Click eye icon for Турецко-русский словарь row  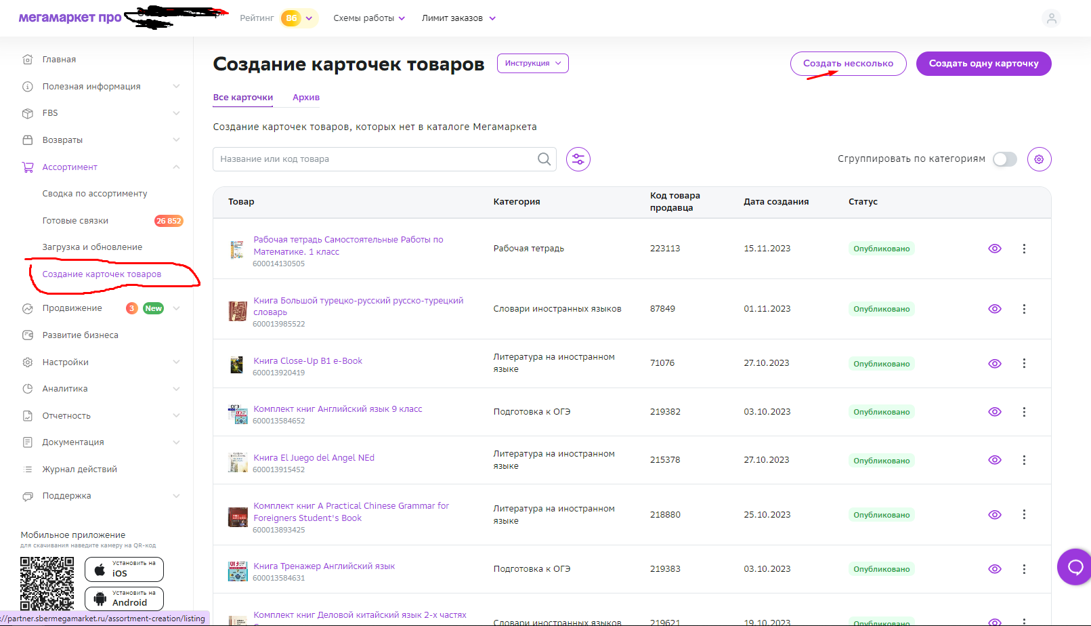click(994, 309)
